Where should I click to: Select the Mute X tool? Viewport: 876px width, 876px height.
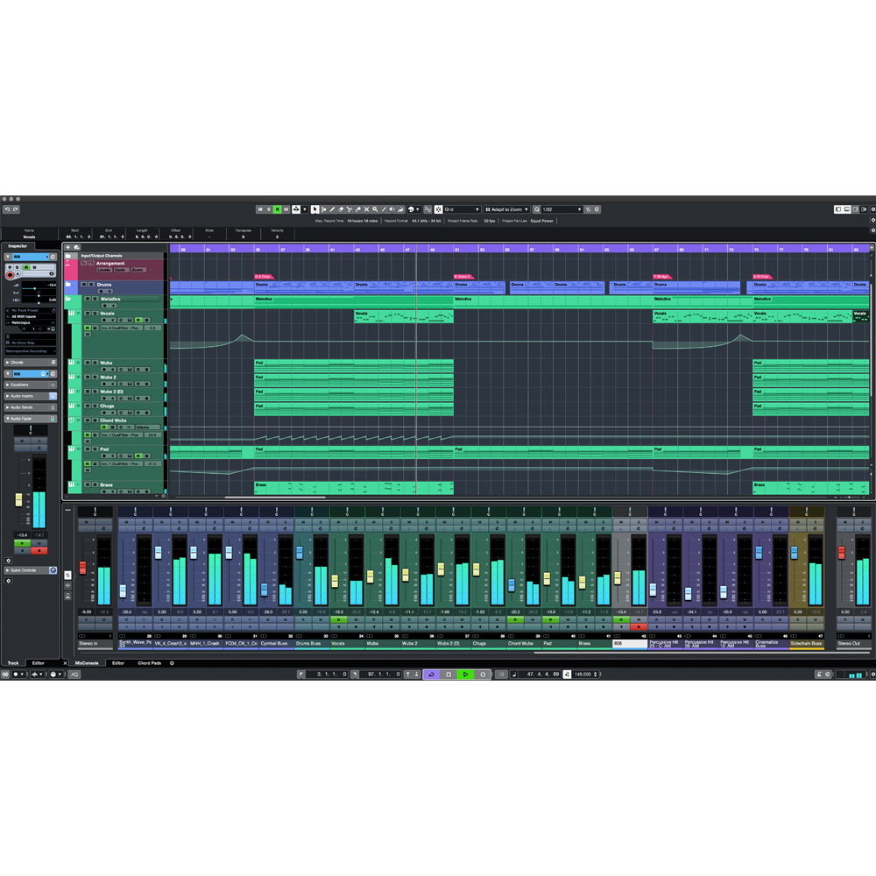[366, 209]
